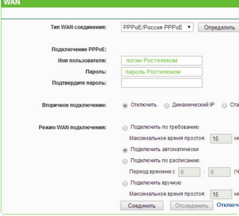Click the blue Отключе... status link
The height and width of the screenshot is (216, 239).
[x=228, y=205]
